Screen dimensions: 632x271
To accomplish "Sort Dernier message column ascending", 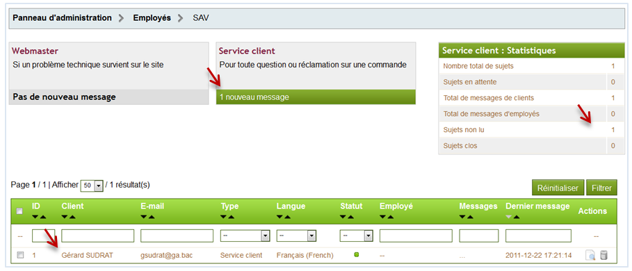I will tap(517, 217).
